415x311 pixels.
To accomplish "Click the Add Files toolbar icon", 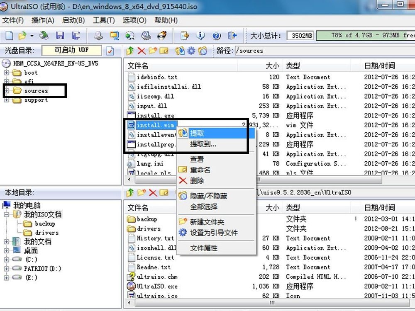I will pos(185,35).
